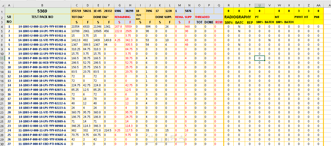Viewport: 331px width, 146px height.
Task: Click the red REM sub-header cell
Action: 219,22
